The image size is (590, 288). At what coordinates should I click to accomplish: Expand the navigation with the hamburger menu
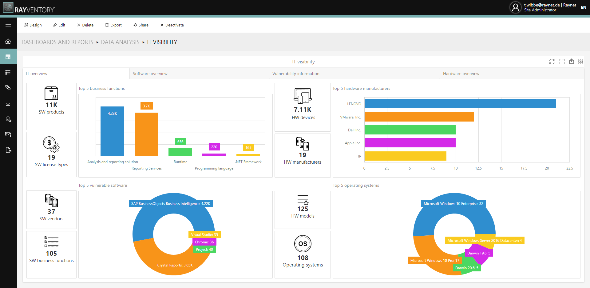point(8,26)
